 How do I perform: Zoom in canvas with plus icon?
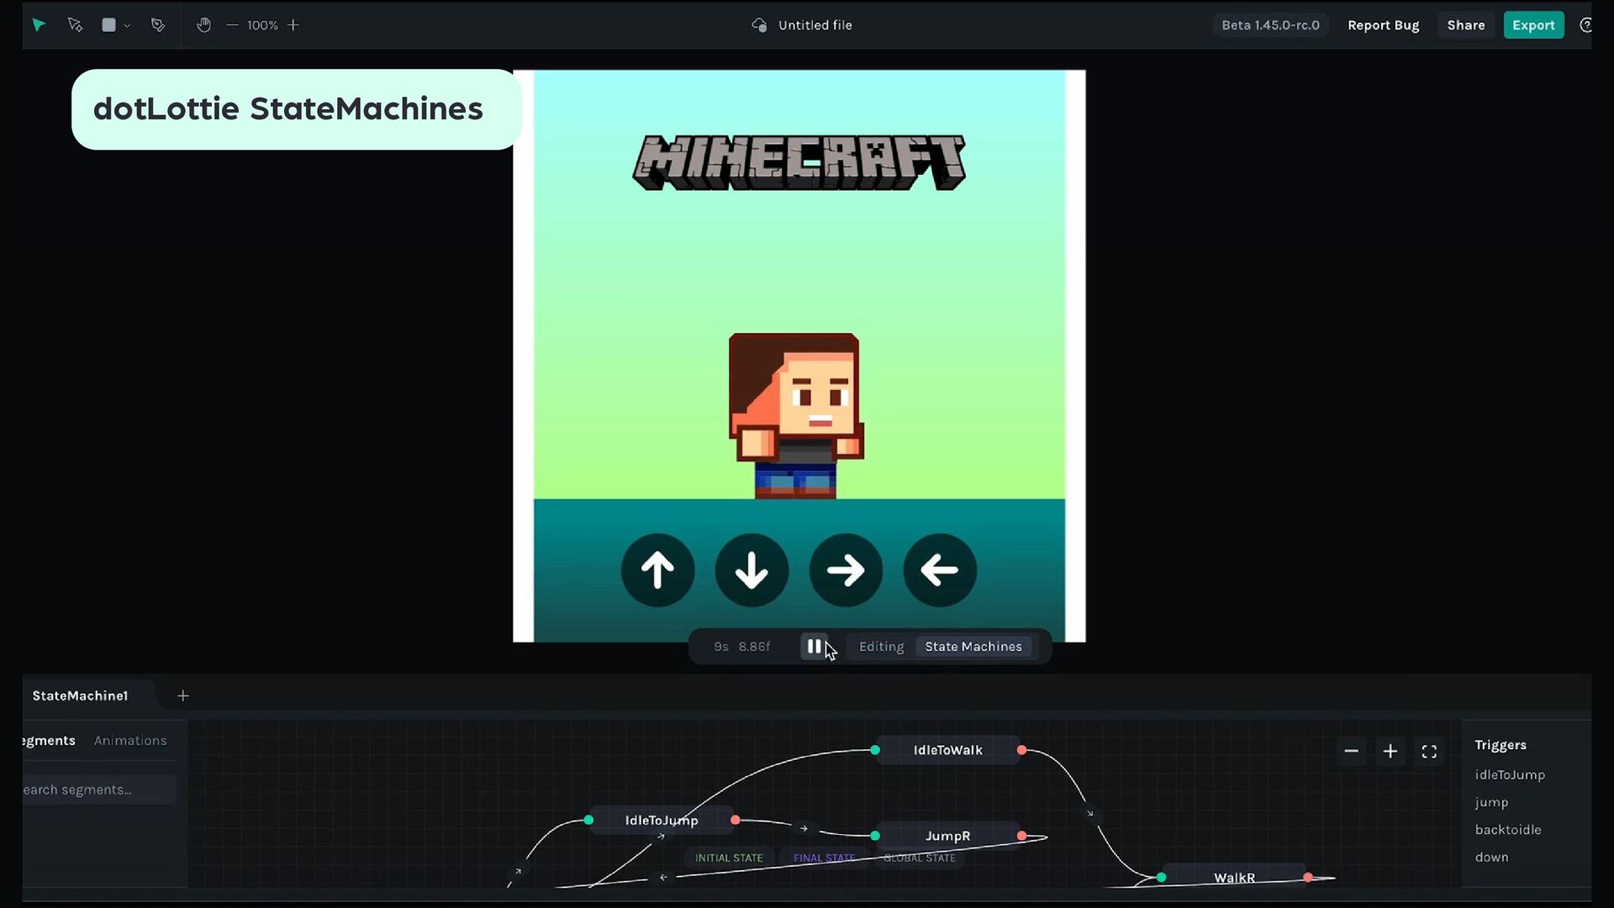click(293, 25)
